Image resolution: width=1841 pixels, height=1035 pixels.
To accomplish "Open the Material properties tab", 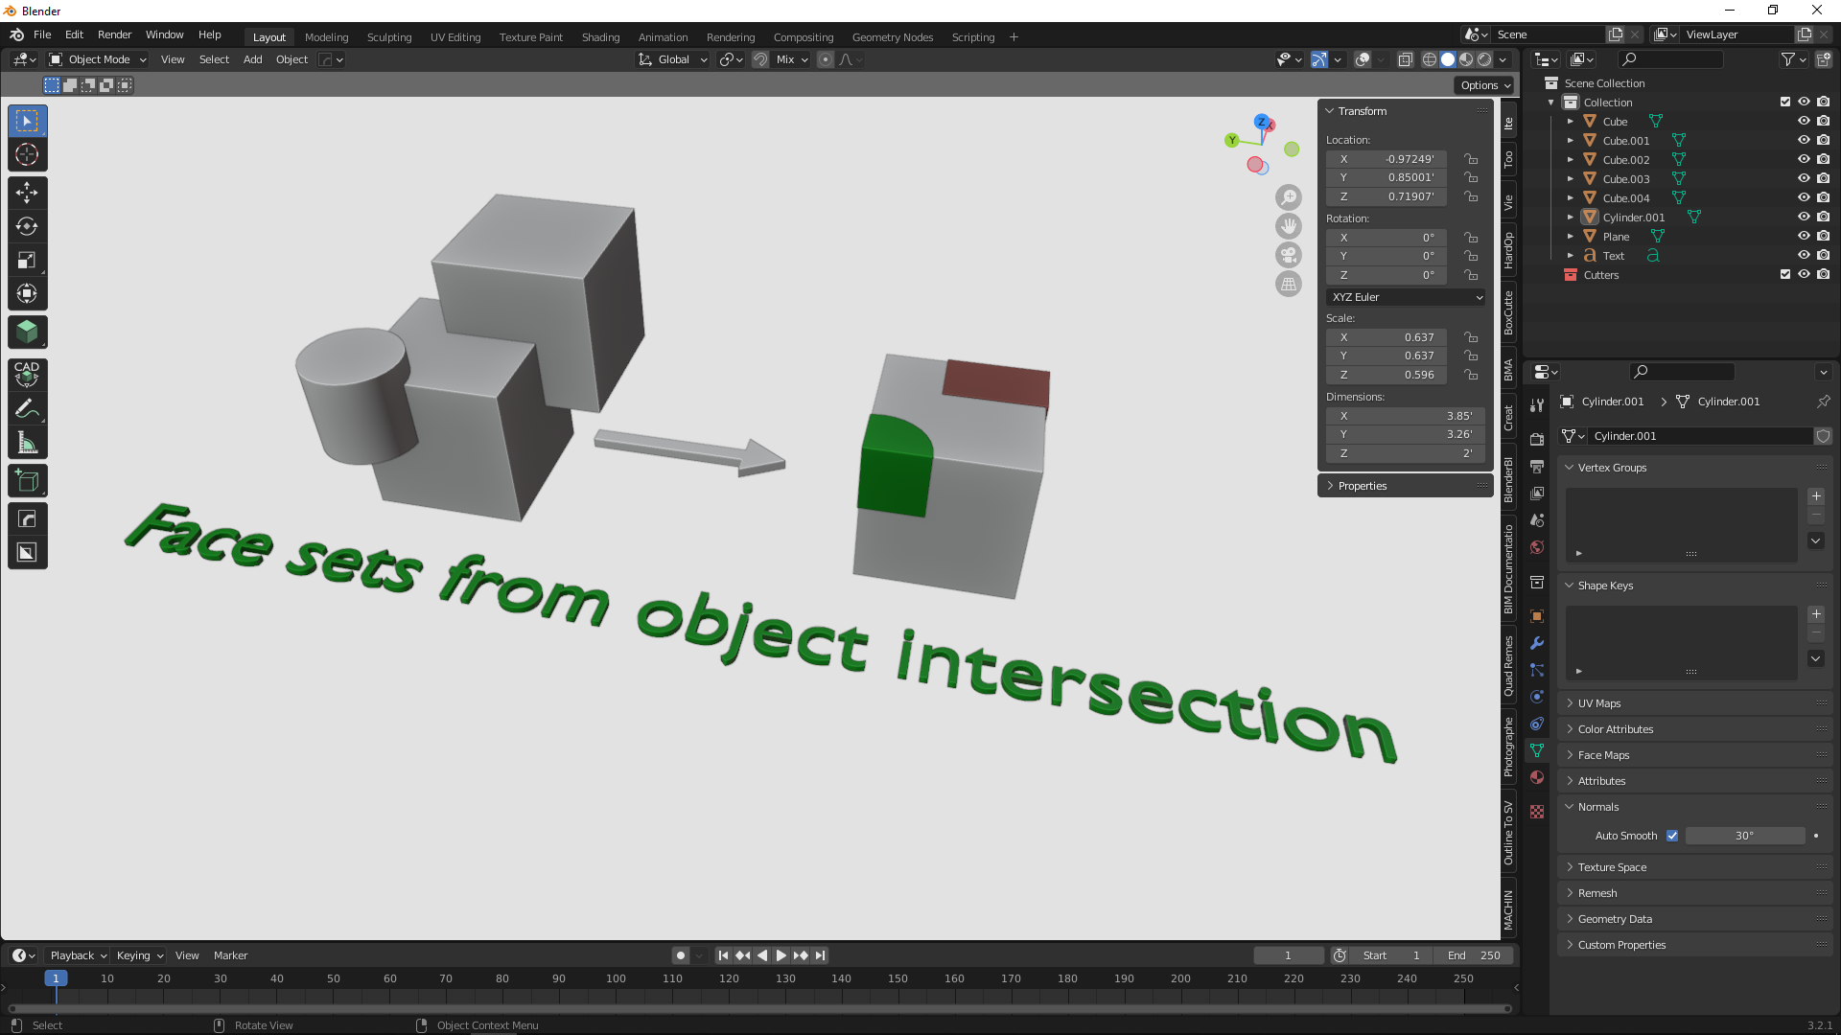I will pos(1537,777).
